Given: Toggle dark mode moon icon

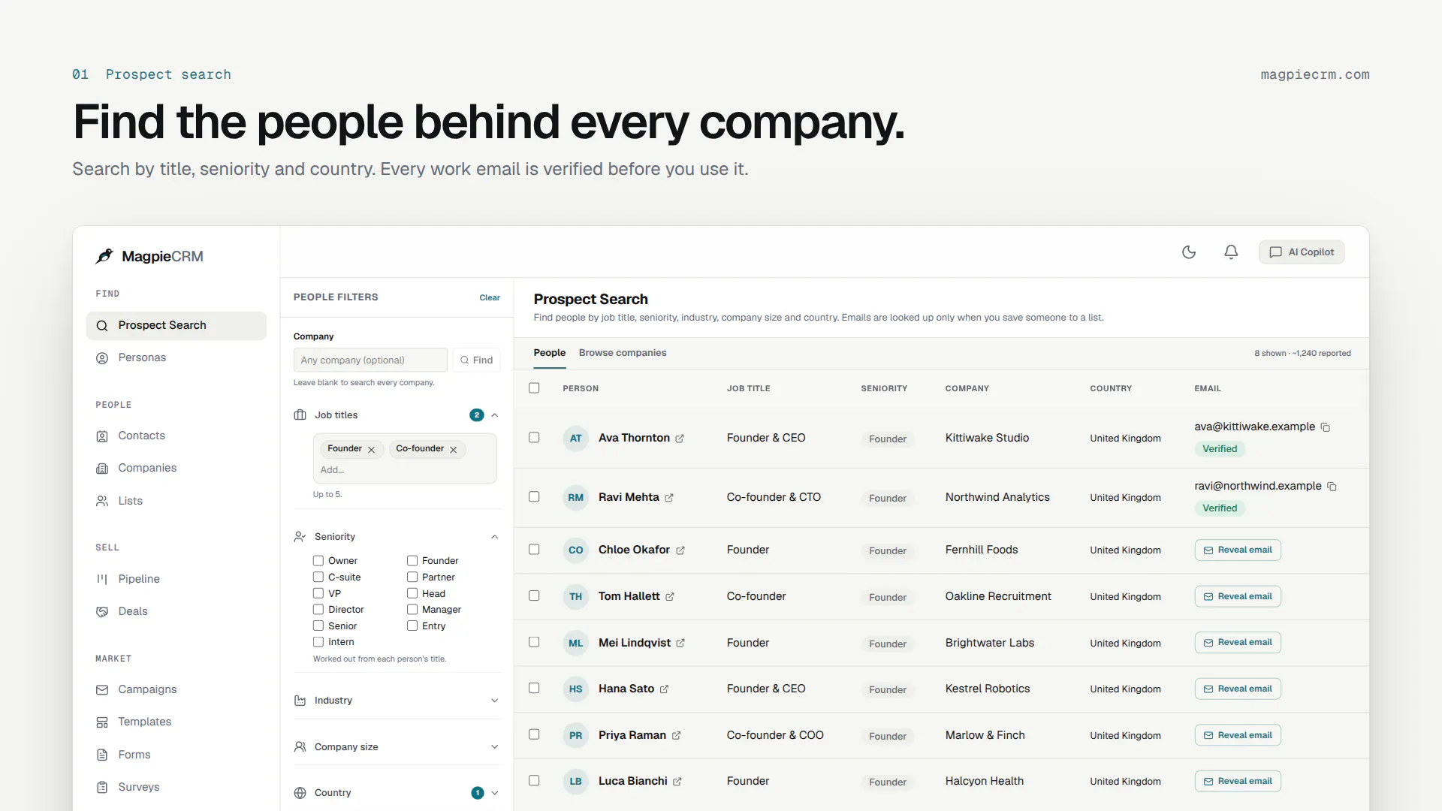Looking at the screenshot, I should click(1189, 252).
